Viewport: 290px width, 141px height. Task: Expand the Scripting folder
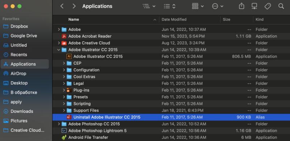[x=64, y=103]
